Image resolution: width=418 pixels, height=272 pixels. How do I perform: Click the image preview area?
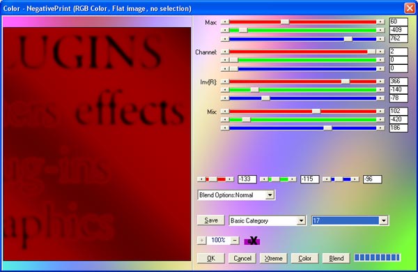click(97, 144)
